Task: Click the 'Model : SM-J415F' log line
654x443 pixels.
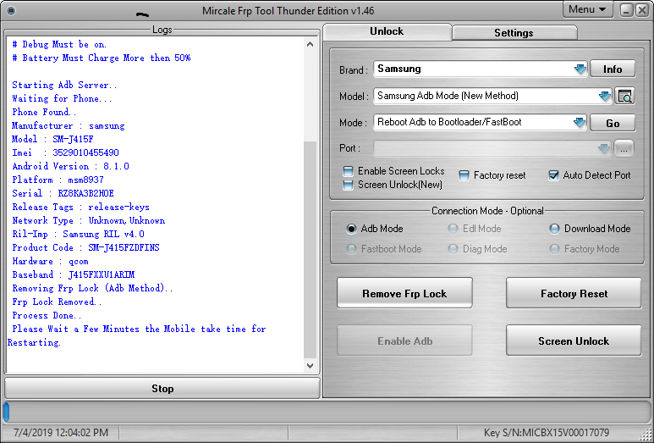Action: click(53, 139)
